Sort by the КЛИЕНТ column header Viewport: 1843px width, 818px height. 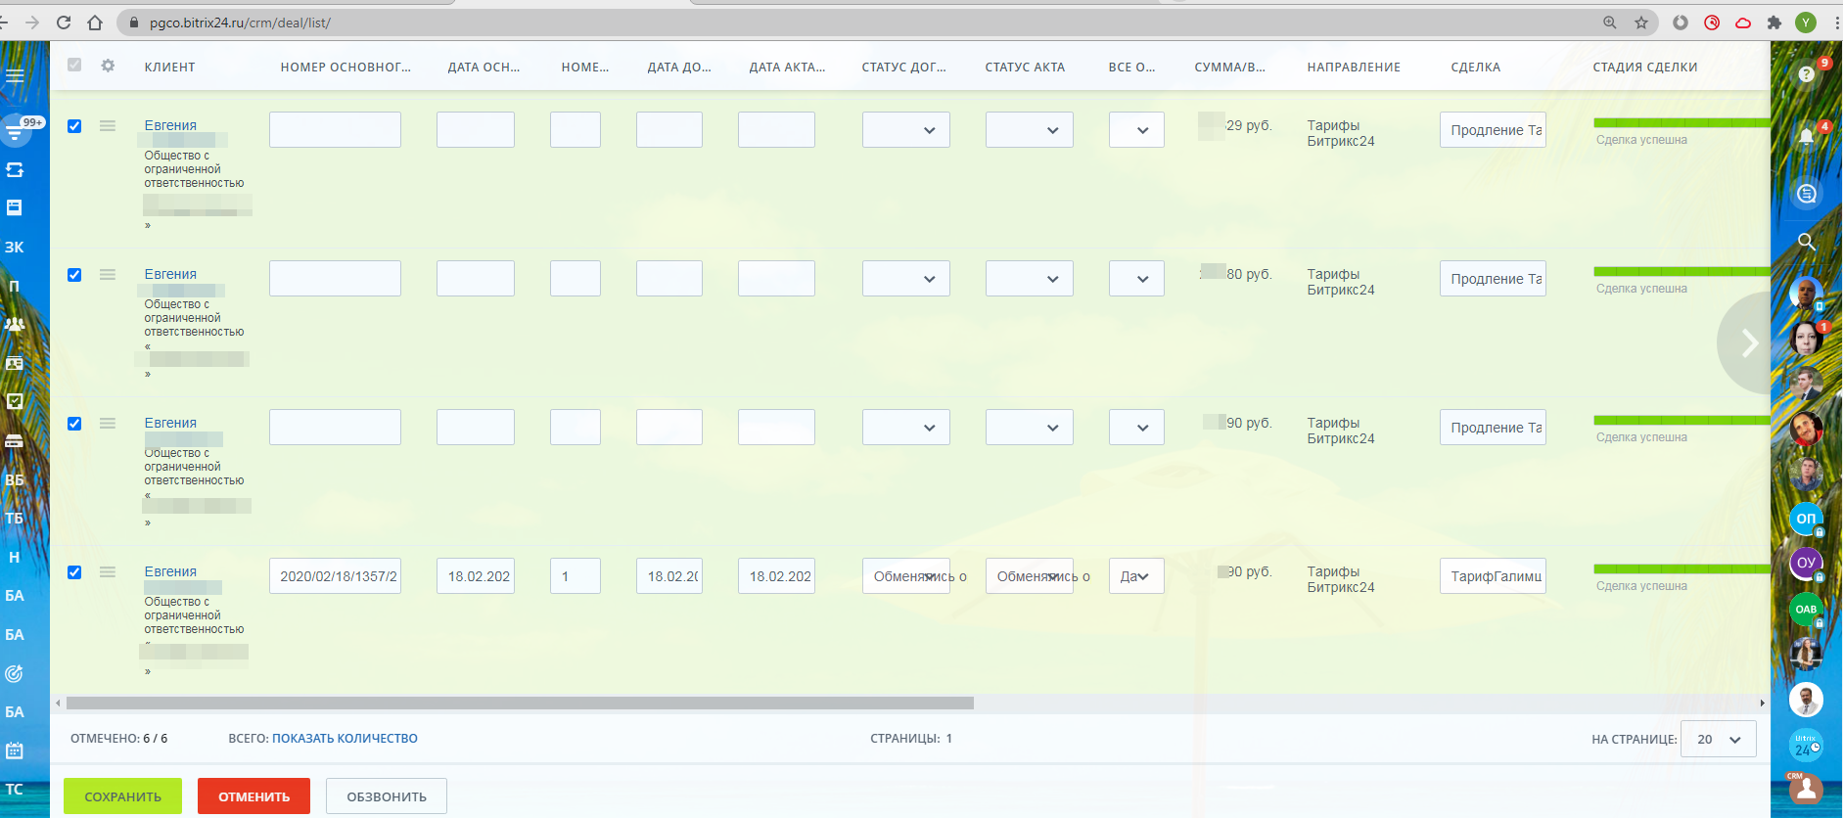pyautogui.click(x=170, y=68)
